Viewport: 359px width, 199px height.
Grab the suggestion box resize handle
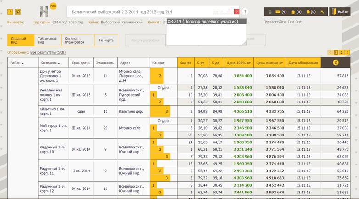[x=244, y=43]
